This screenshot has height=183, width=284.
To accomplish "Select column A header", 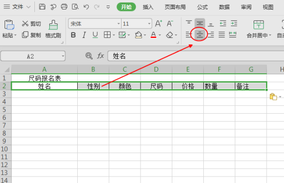I will (x=44, y=69).
